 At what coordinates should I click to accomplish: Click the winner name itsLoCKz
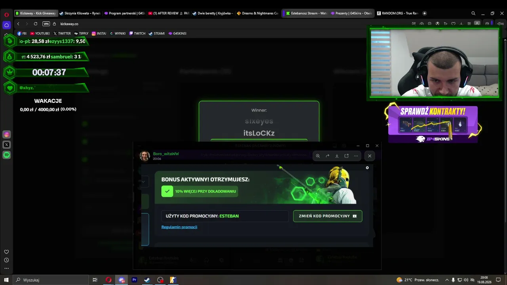pos(259,133)
